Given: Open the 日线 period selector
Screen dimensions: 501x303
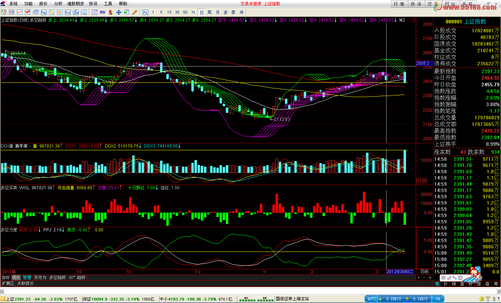Looking at the screenshot, I should coord(424,272).
